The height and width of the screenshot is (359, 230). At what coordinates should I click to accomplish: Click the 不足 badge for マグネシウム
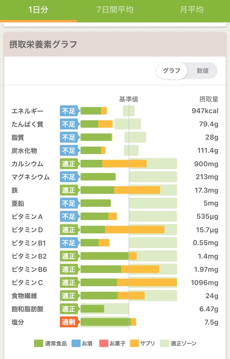point(69,177)
